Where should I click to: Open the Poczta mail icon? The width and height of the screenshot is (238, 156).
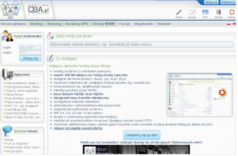[x=192, y=12]
